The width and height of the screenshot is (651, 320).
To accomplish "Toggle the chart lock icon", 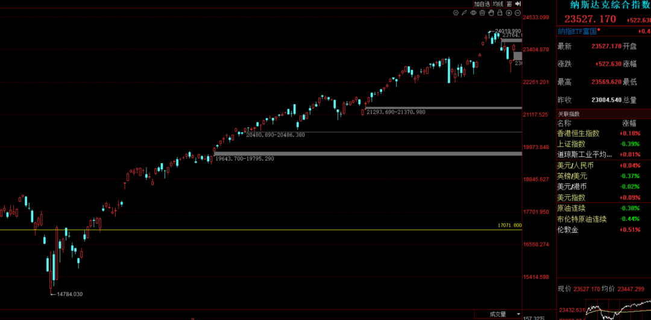I will [500, 13].
